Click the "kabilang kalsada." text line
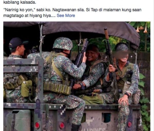 pyautogui.click(x=20, y=2)
